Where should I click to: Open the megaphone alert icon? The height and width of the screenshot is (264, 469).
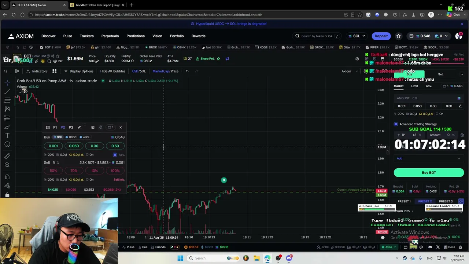click(227, 59)
